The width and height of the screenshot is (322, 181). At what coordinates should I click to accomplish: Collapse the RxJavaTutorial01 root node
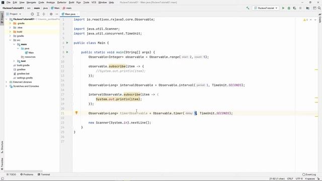coord(7,19)
